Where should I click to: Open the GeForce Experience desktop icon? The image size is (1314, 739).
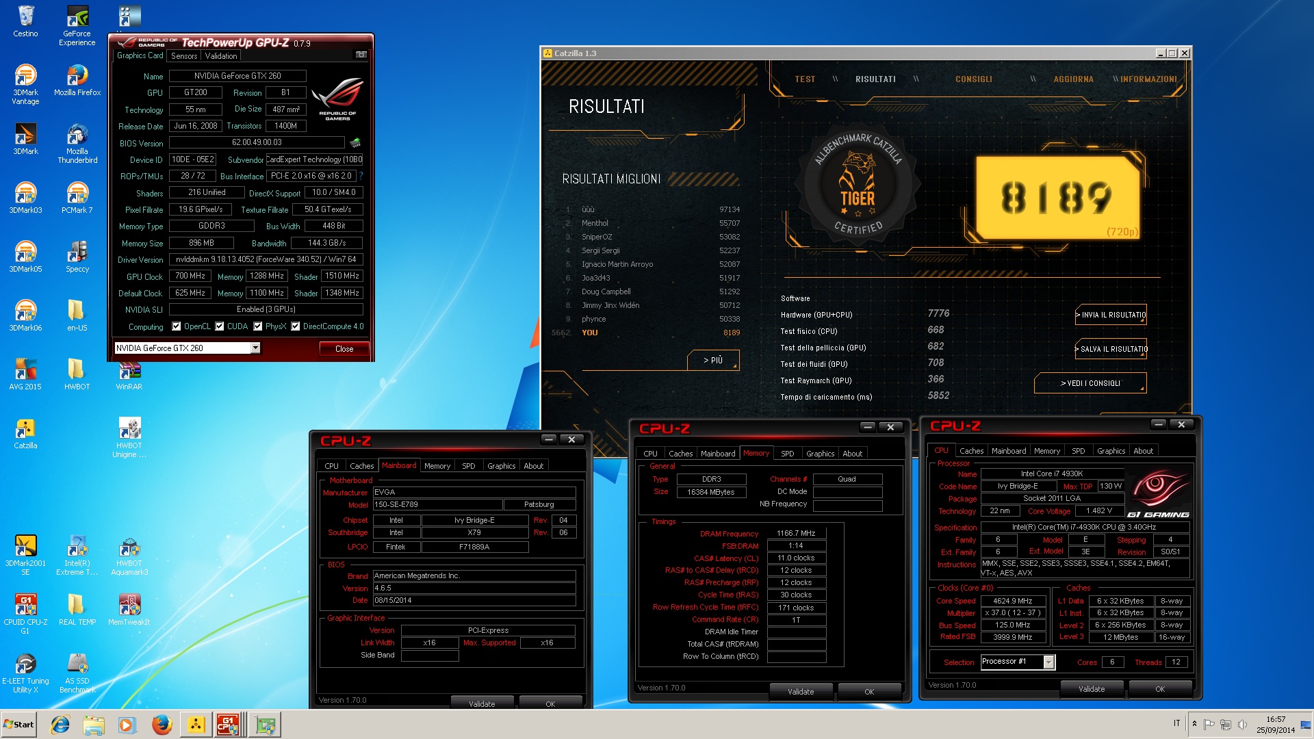pos(77,25)
